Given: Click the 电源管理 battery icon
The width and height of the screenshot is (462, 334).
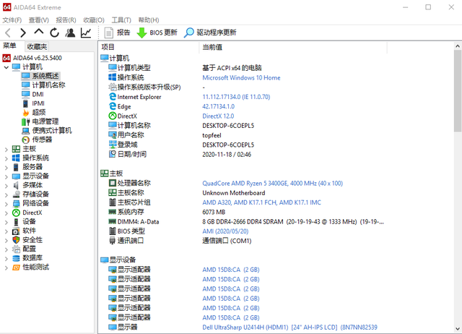Looking at the screenshot, I should point(26,121).
